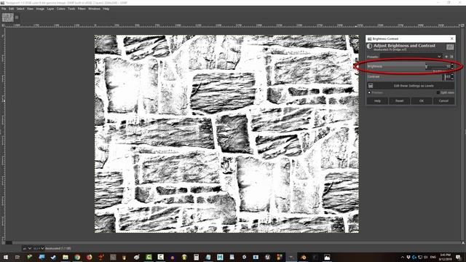466x262 pixels.
Task: Open the Presets dropdown in Brightness-Contrast dialog
Action: tap(411, 57)
